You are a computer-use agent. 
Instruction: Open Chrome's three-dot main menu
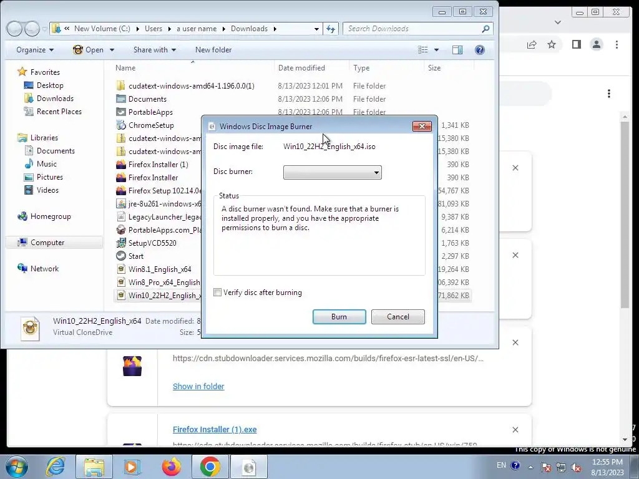point(617,44)
